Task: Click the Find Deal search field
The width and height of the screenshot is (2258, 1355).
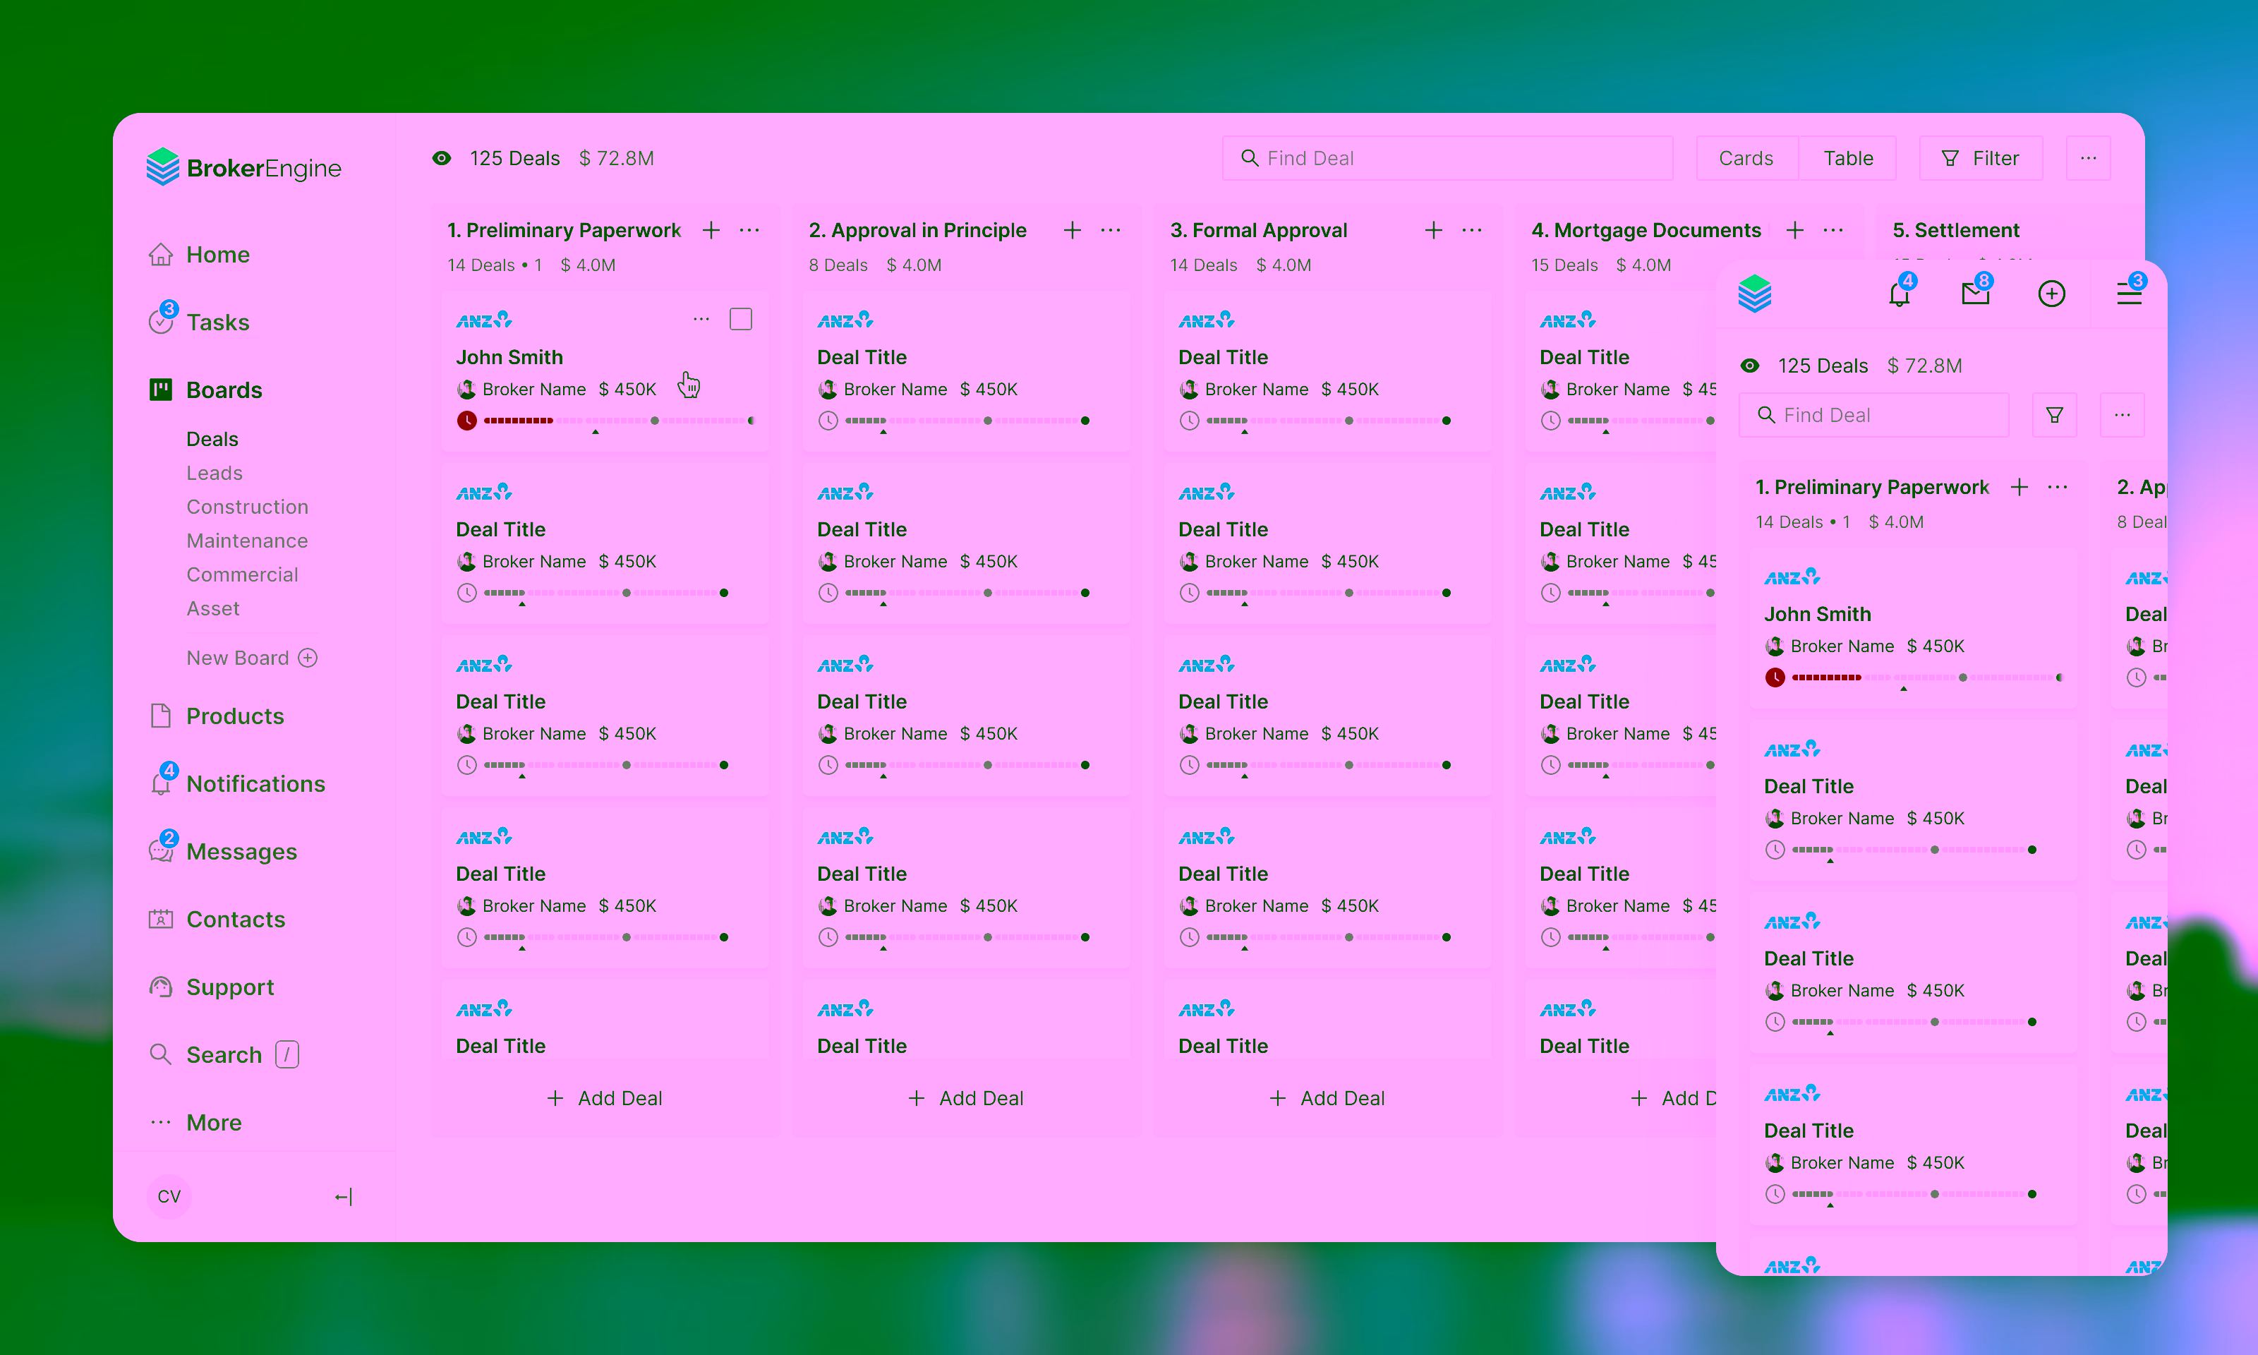Action: (1447, 157)
